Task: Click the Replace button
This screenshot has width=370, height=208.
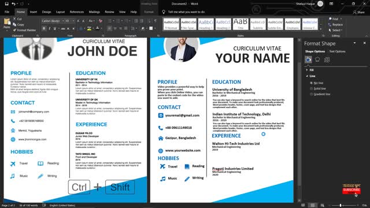Action: (x=335, y=24)
